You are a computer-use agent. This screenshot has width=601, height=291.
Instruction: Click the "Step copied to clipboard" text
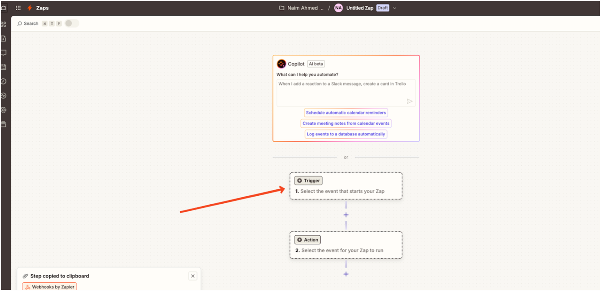[x=60, y=276]
